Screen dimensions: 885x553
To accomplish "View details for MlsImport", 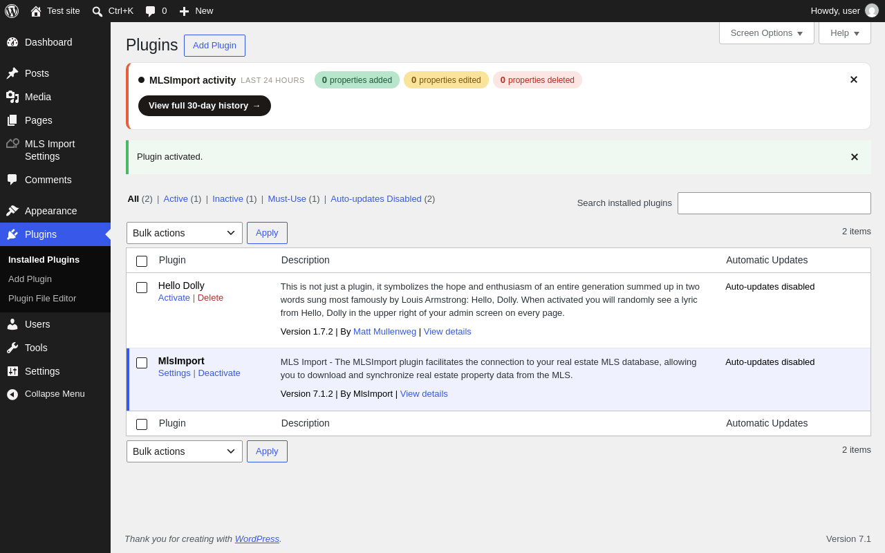I will coord(424,394).
